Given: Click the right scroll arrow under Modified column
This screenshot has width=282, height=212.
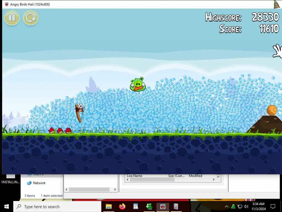Looking at the screenshot, I should pos(213,180).
